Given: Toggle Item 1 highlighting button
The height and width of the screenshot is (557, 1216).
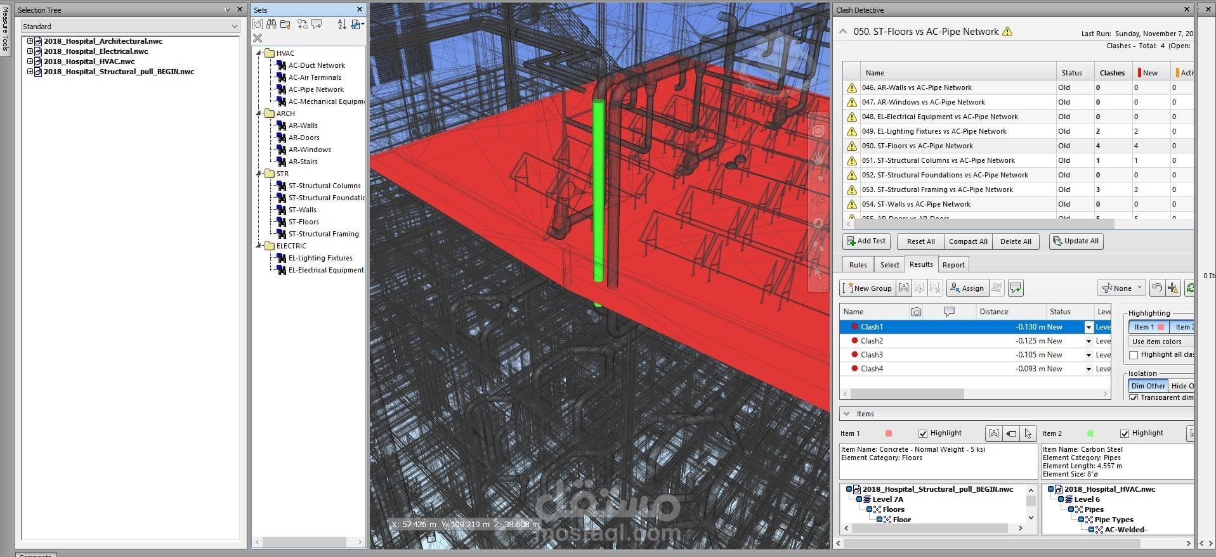Looking at the screenshot, I should point(1149,327).
